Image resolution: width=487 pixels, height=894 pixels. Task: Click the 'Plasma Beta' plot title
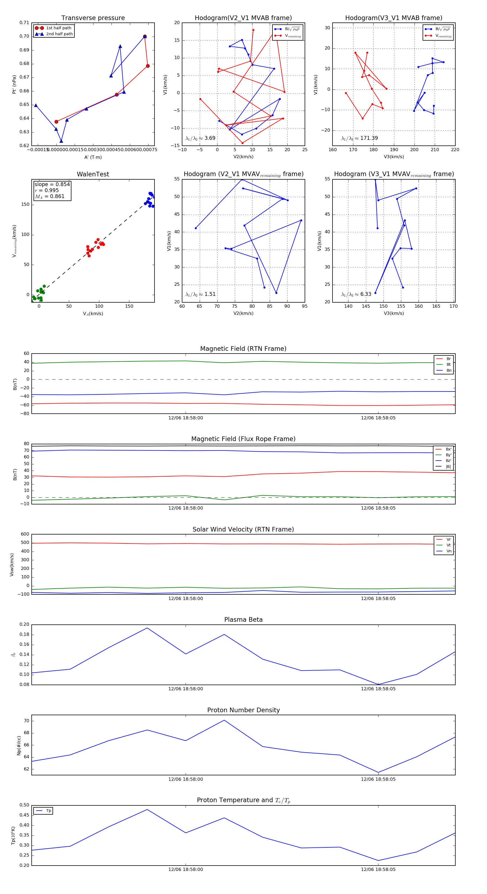point(243,620)
